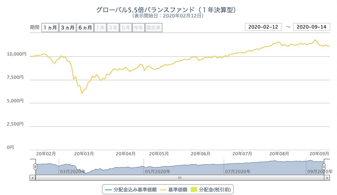Click the disabled 1年 period option
Image resolution: width=337 pixels, height=195 pixels.
(100, 27)
